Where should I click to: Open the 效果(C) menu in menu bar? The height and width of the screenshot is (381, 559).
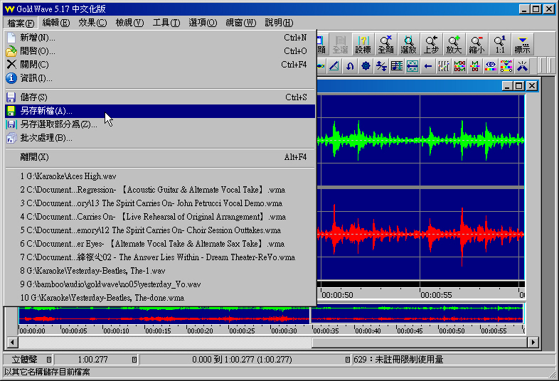(x=92, y=23)
